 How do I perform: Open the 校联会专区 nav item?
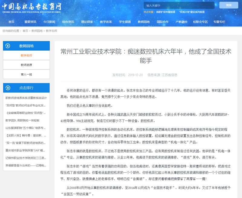pos(200,22)
